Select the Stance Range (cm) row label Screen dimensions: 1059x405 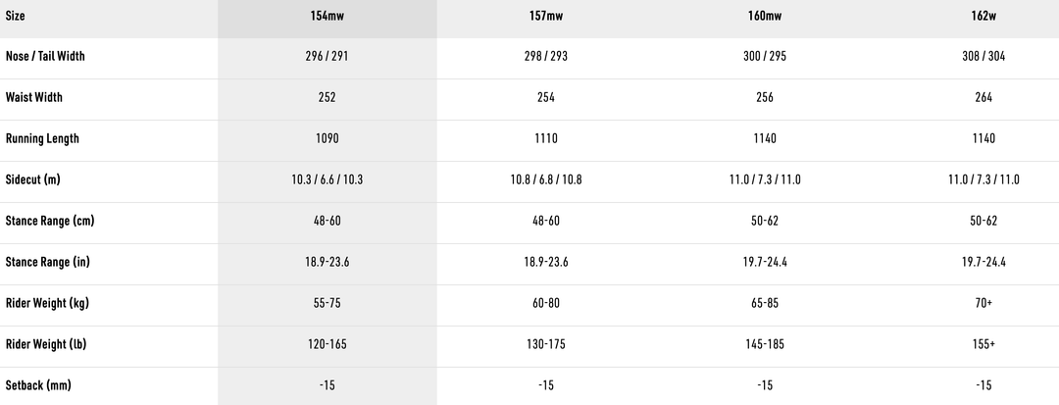click(50, 222)
